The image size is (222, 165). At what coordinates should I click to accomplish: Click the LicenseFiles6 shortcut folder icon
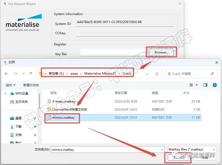[49, 109]
